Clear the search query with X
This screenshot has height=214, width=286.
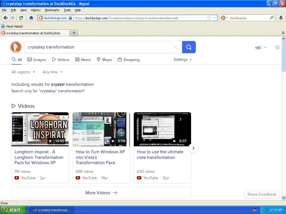click(x=175, y=47)
